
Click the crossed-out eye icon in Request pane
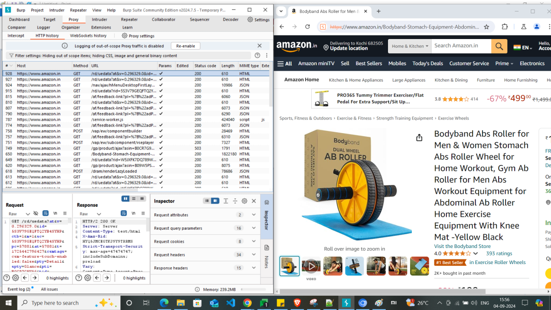click(x=36, y=214)
